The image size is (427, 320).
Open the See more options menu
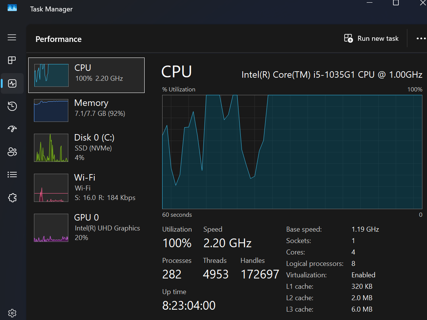pyautogui.click(x=421, y=38)
